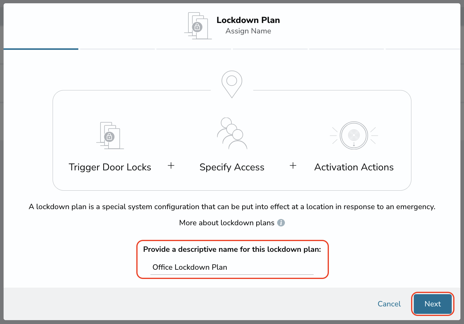The image size is (464, 324).
Task: Click the Specify Access people icon
Action: pyautogui.click(x=232, y=133)
